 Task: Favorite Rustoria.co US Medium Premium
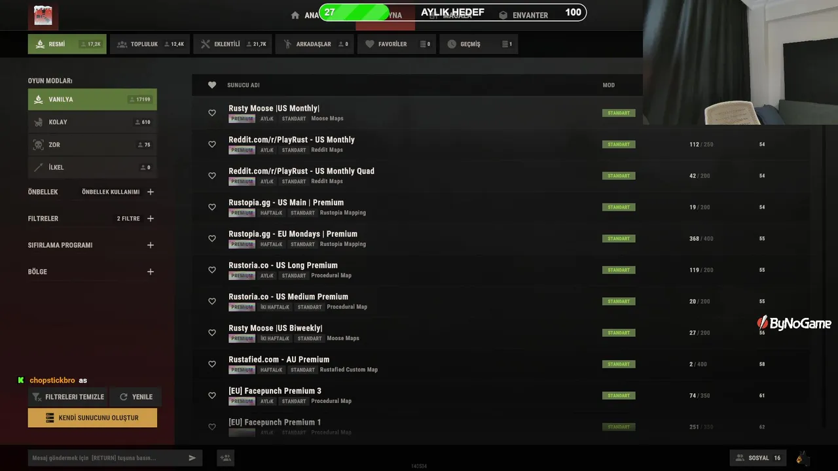[212, 302]
